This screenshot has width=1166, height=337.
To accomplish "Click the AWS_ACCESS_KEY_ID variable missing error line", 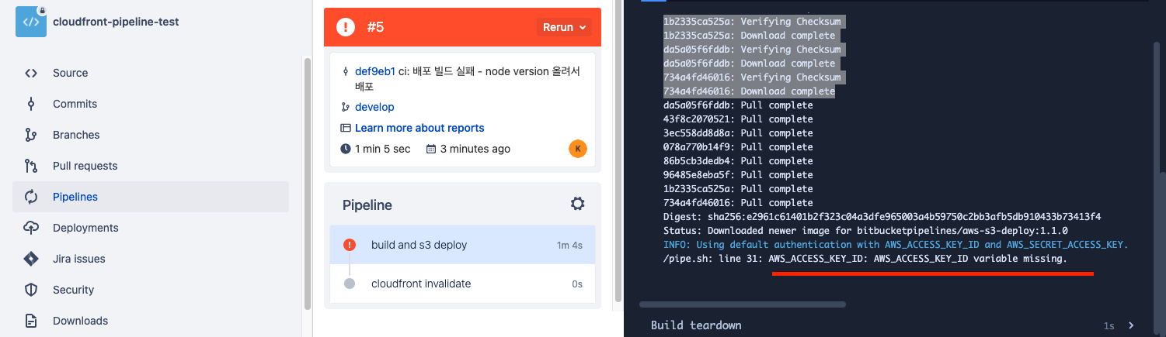I will point(865,259).
